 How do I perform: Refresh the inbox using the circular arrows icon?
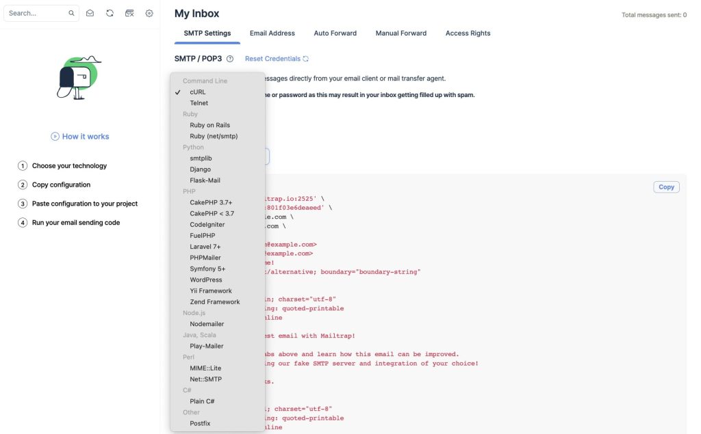coord(110,13)
